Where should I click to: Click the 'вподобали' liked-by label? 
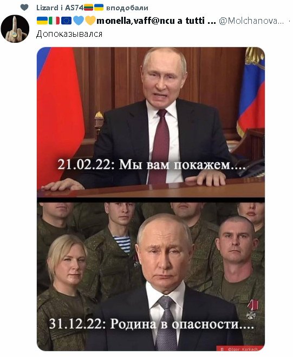(x=127, y=8)
